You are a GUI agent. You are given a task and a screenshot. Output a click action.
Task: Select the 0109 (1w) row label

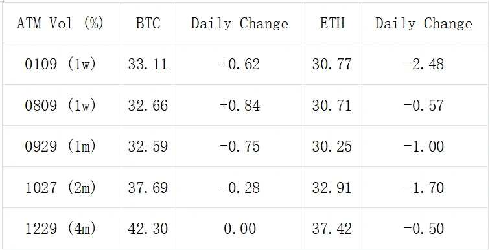62,64
